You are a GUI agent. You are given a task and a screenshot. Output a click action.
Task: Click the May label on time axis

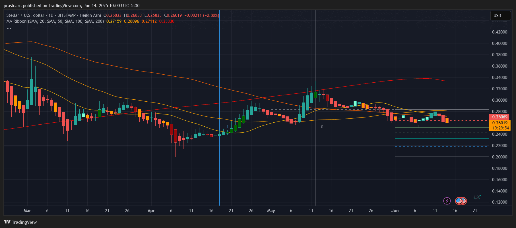(271, 211)
